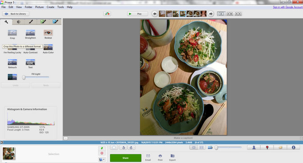Rotate the photo counter-clockwise

[123, 148]
